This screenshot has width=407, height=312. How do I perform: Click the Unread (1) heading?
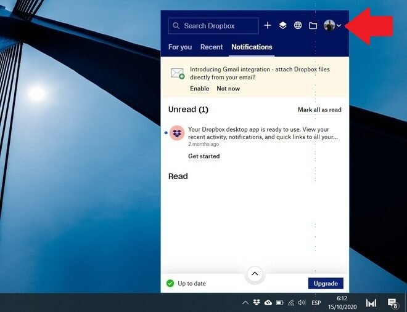coord(188,110)
